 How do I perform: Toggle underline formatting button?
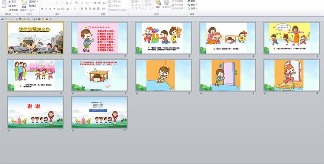point(50,9)
